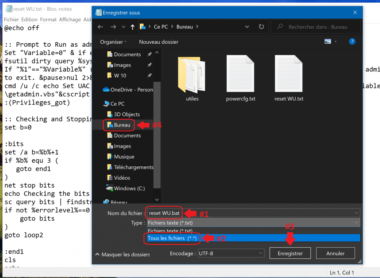Open the help question mark icon
This screenshot has height=278, width=380.
coord(352,42)
